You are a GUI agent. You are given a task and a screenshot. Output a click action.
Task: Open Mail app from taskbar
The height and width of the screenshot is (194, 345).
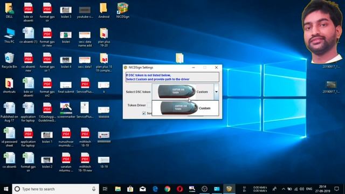tap(142, 189)
